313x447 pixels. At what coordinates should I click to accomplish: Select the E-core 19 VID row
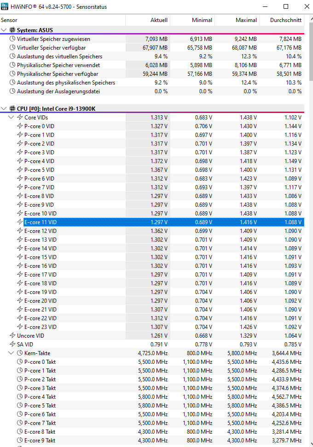click(x=152, y=292)
